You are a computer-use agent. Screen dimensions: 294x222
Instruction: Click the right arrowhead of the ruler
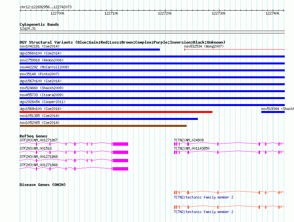pyautogui.click(x=284, y=11)
